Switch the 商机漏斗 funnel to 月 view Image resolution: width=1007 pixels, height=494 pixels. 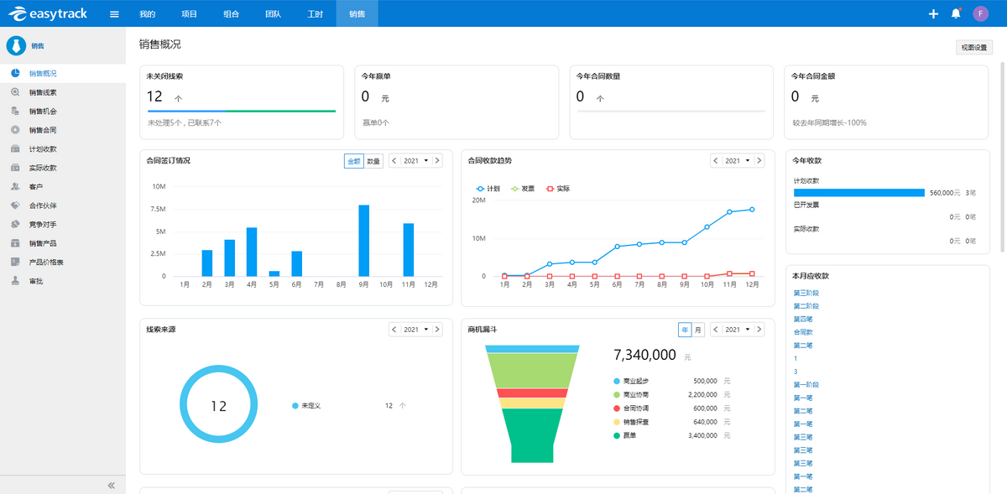click(698, 330)
